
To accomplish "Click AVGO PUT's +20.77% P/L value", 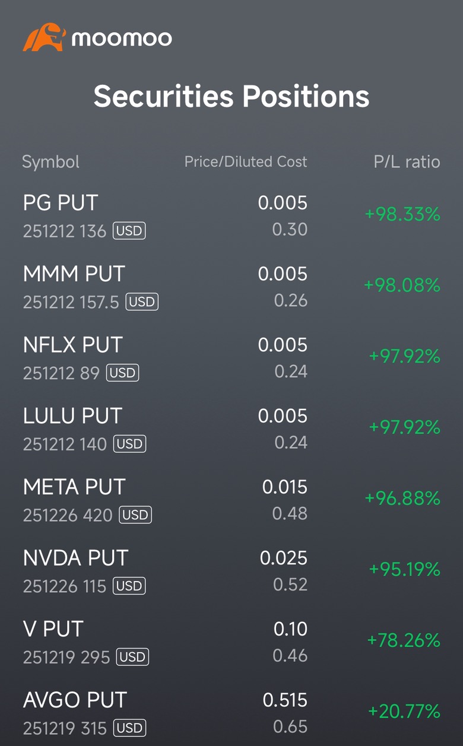I will tap(404, 711).
